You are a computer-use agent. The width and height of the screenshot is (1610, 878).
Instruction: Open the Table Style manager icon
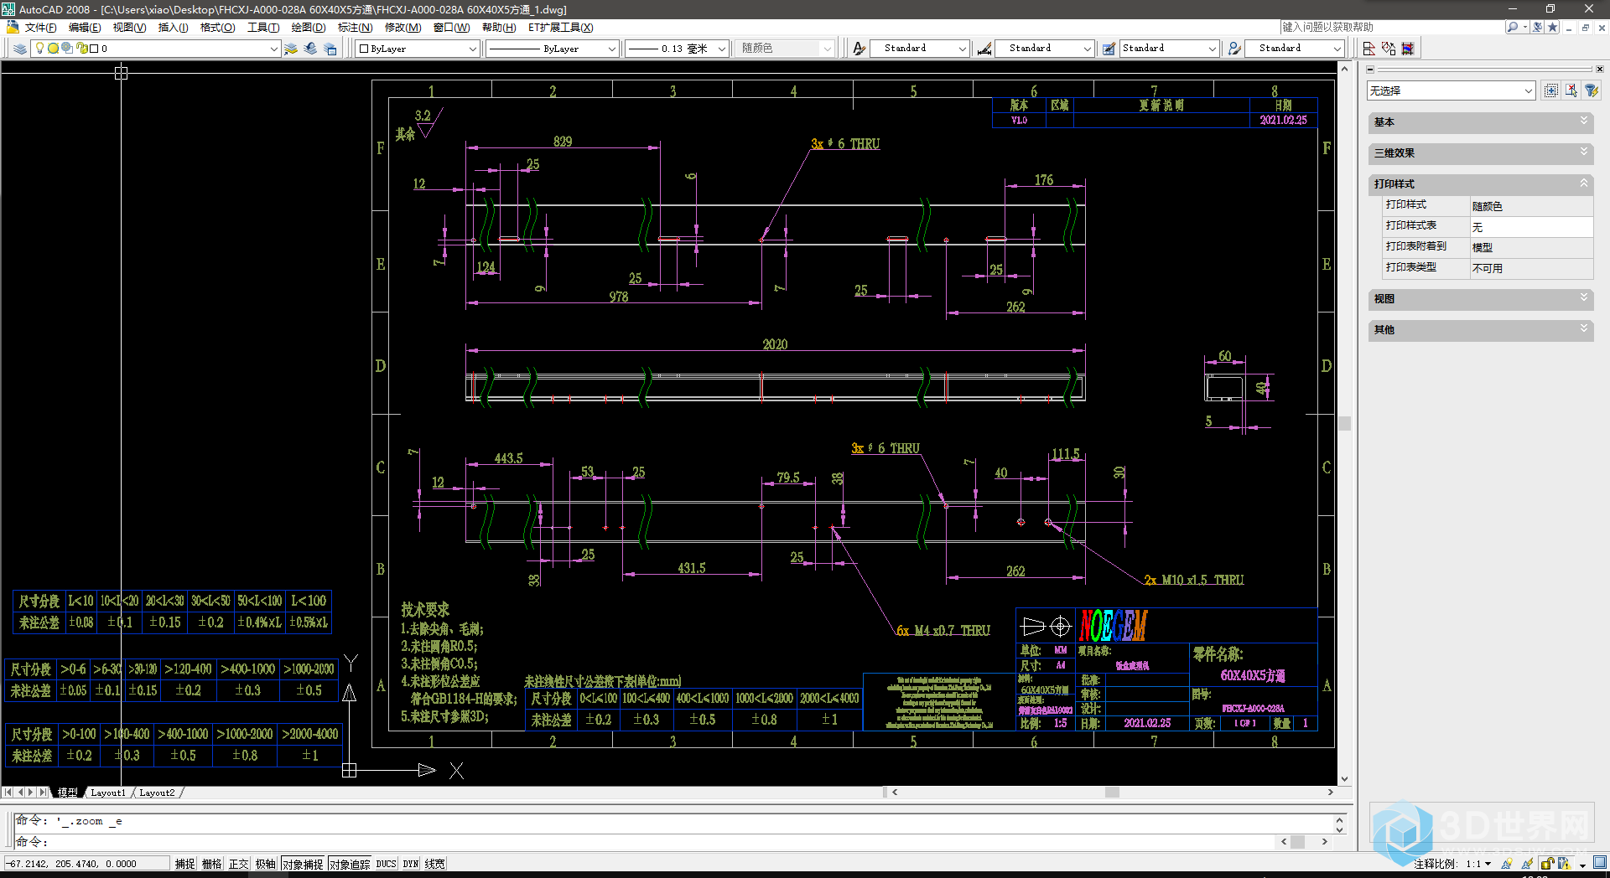(x=1109, y=49)
